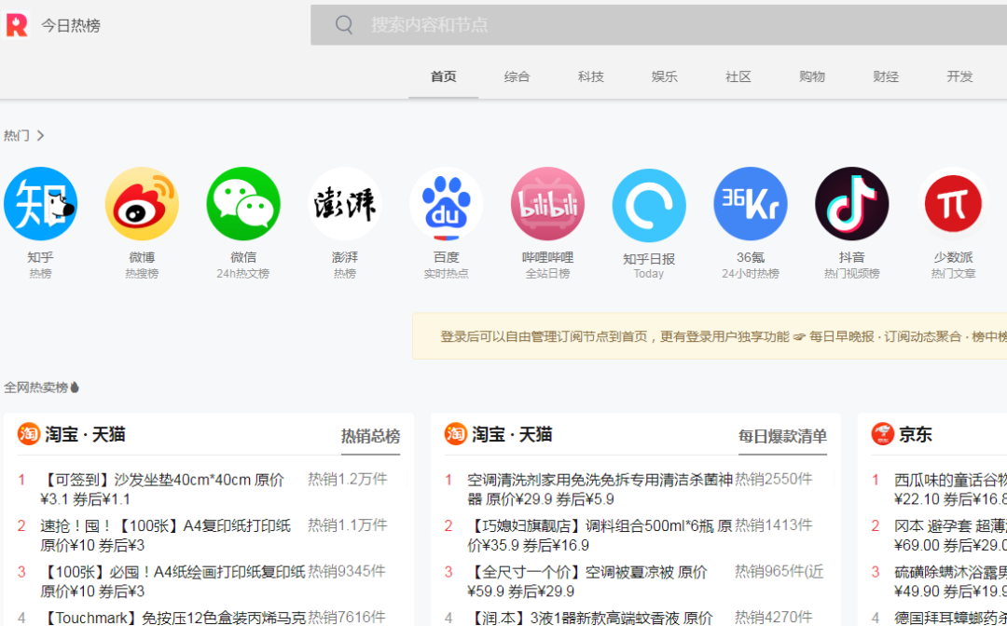Open 淘宝·天猫 title of 每日爆款清单 card
The width and height of the screenshot is (1007, 626).
click(x=512, y=434)
